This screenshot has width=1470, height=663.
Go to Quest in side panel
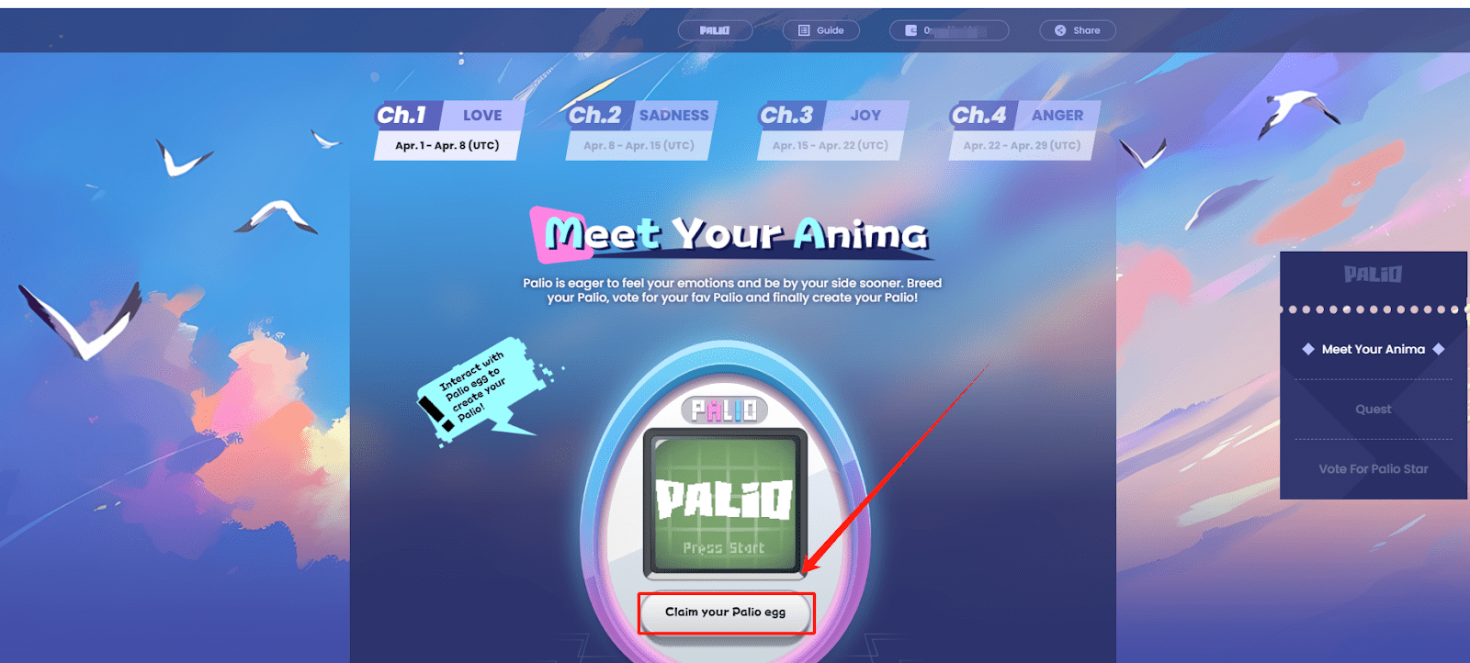pos(1373,410)
